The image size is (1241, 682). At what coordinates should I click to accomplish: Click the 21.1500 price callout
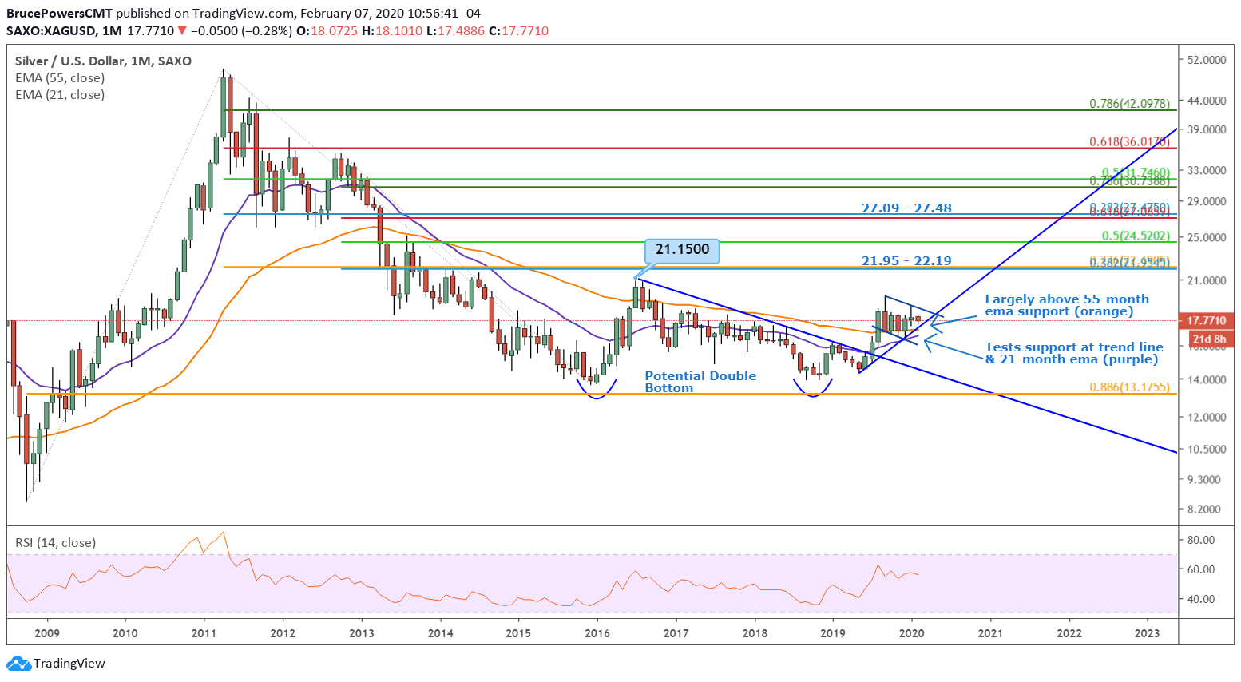point(682,250)
